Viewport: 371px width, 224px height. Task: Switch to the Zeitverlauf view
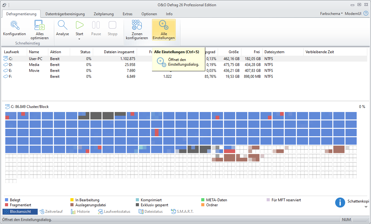click(x=51, y=212)
